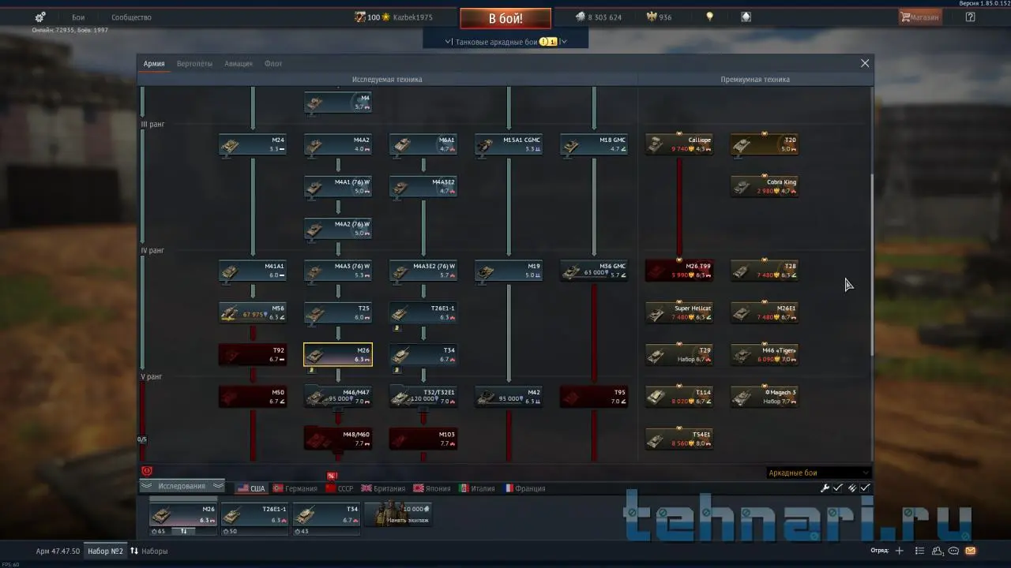1011x568 pixels.
Task: Select the T95 vehicle card
Action: coord(594,397)
